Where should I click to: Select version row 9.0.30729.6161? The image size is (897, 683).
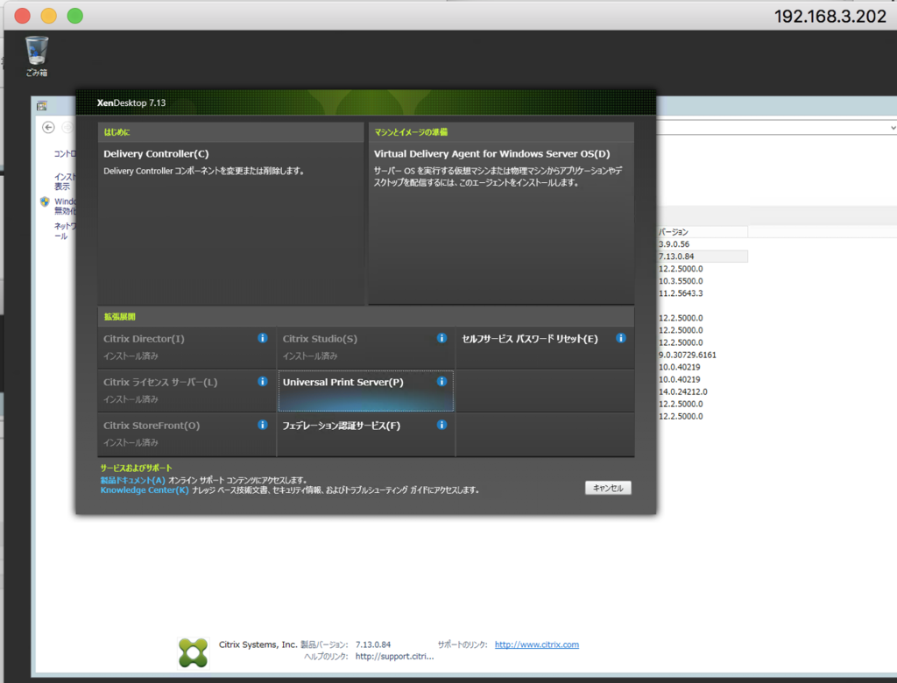pyautogui.click(x=703, y=355)
